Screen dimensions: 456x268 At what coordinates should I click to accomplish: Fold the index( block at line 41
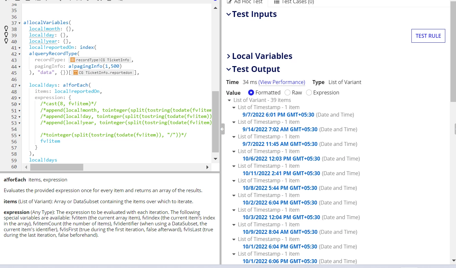click(20, 48)
